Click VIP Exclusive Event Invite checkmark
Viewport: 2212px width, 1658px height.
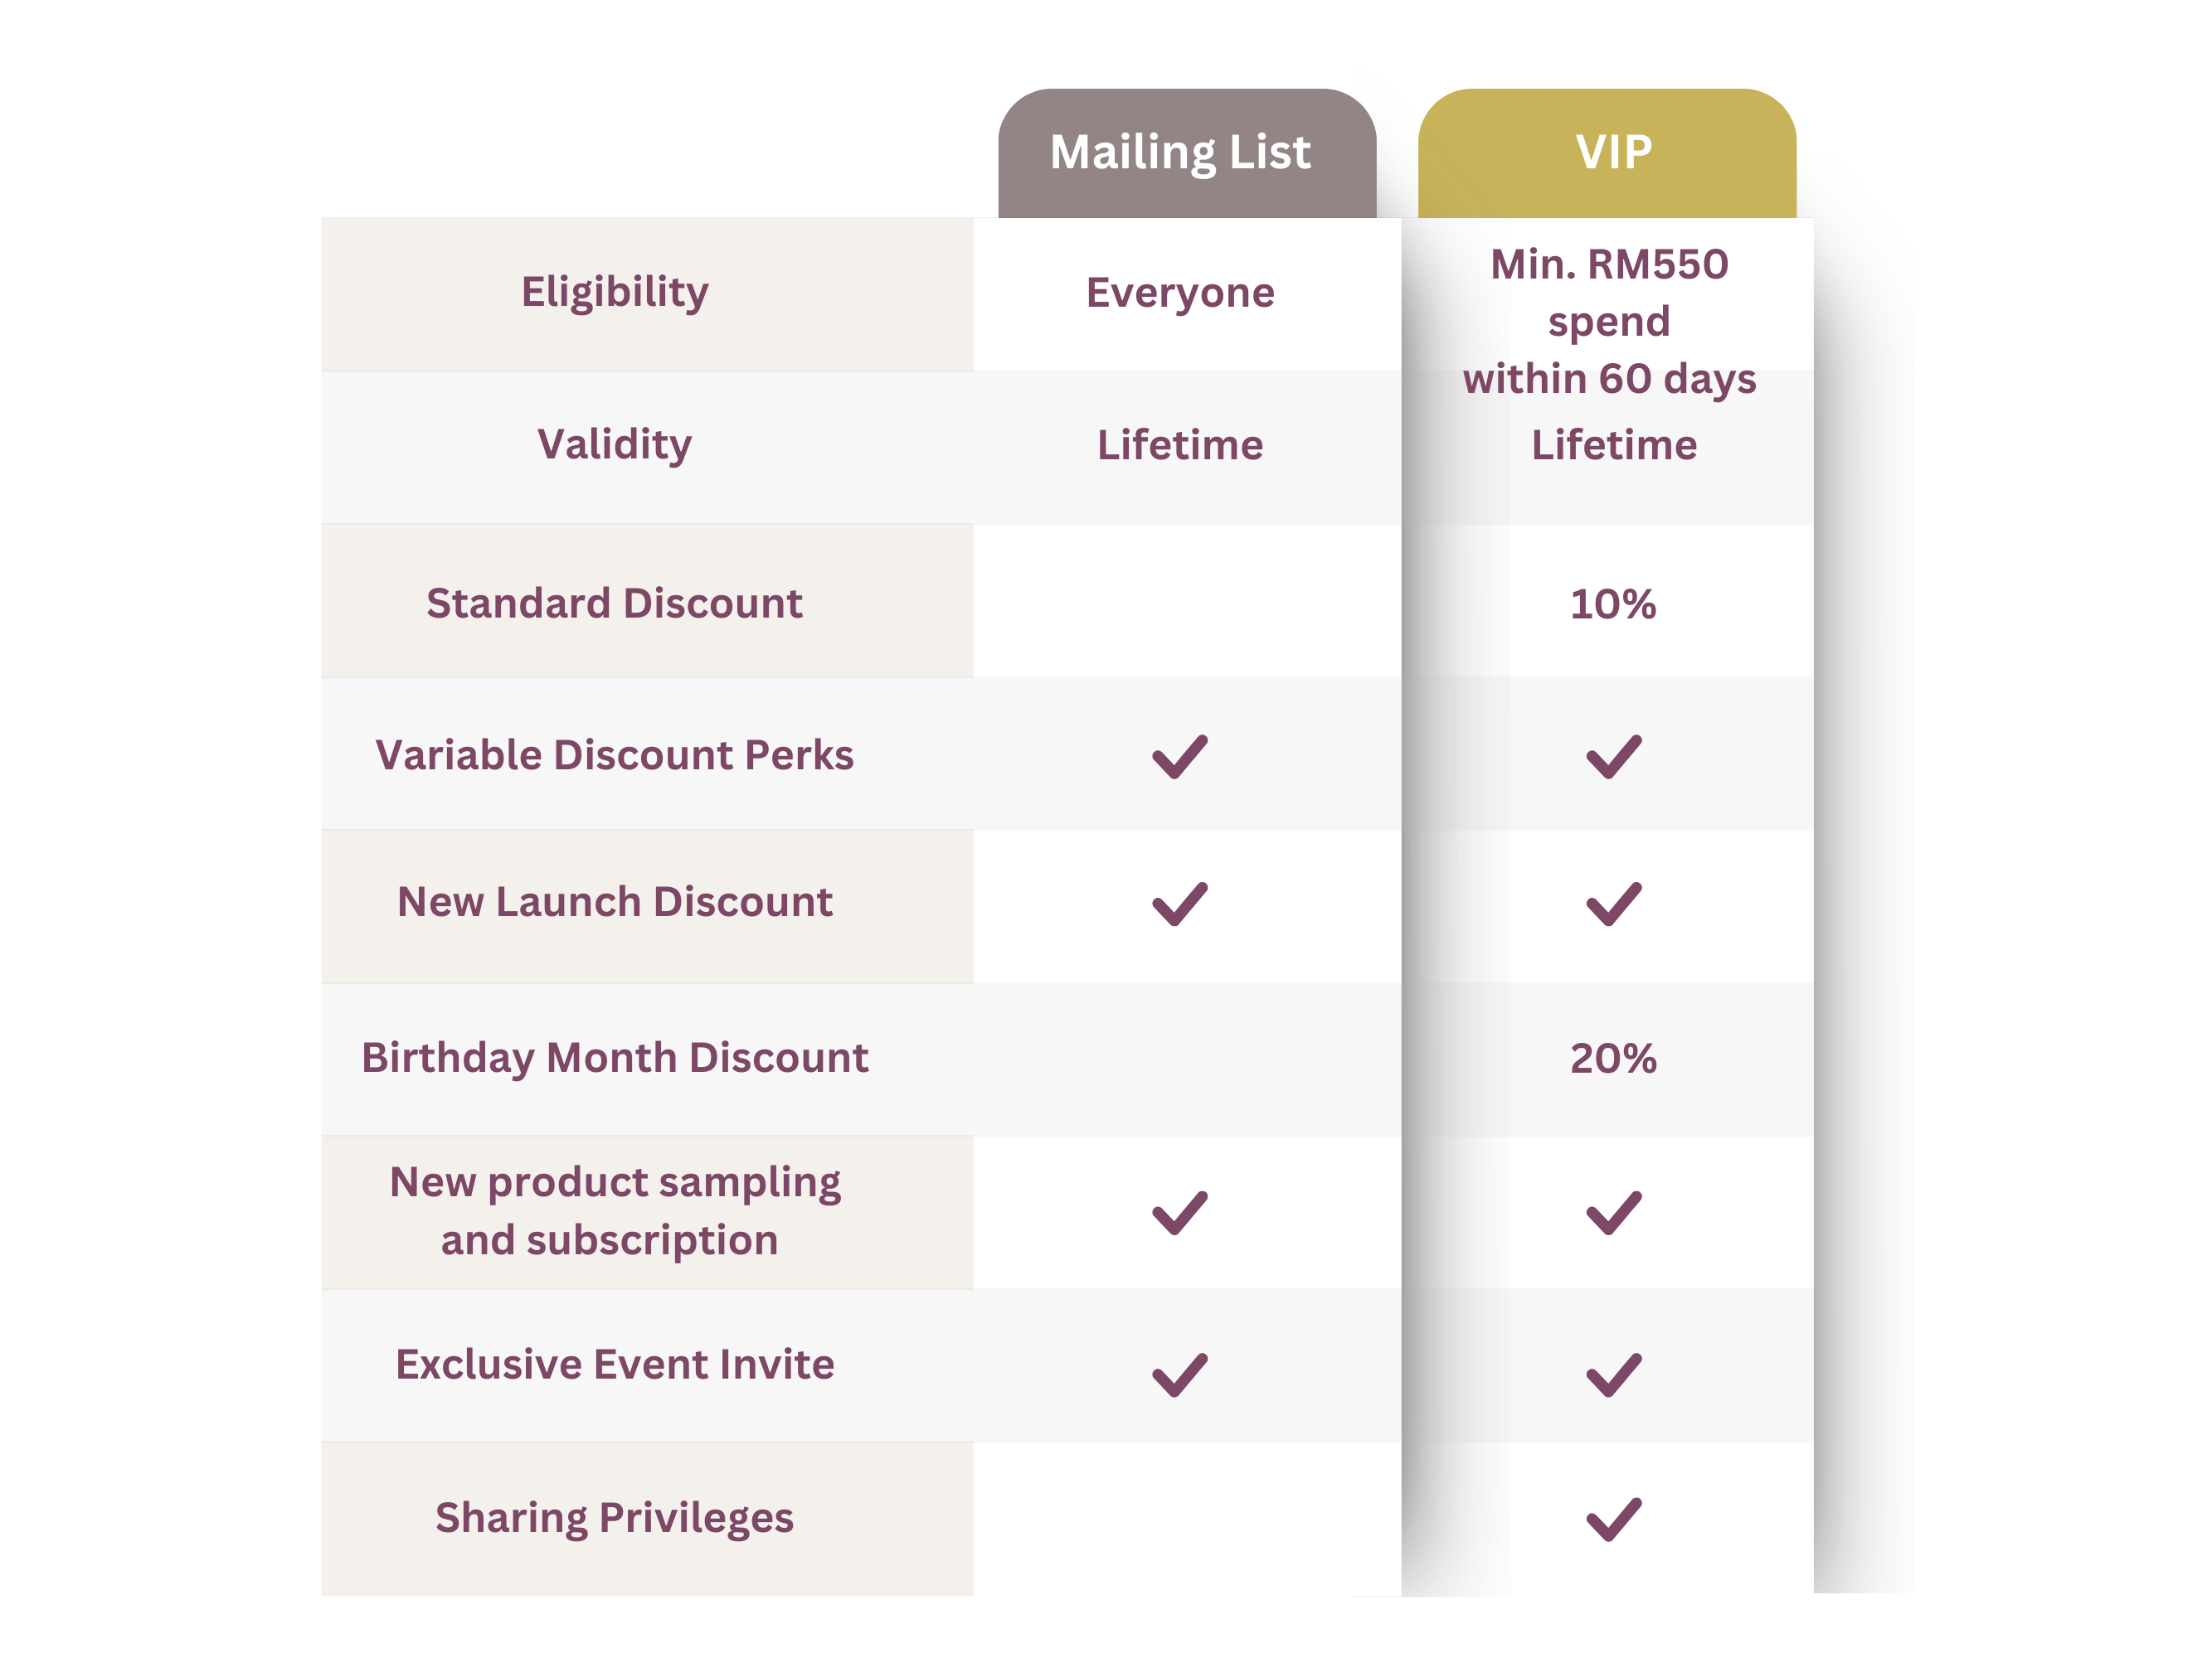click(x=1614, y=1374)
